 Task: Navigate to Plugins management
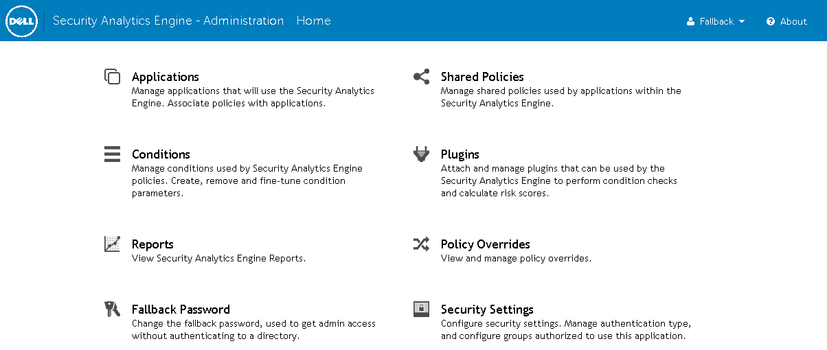460,154
